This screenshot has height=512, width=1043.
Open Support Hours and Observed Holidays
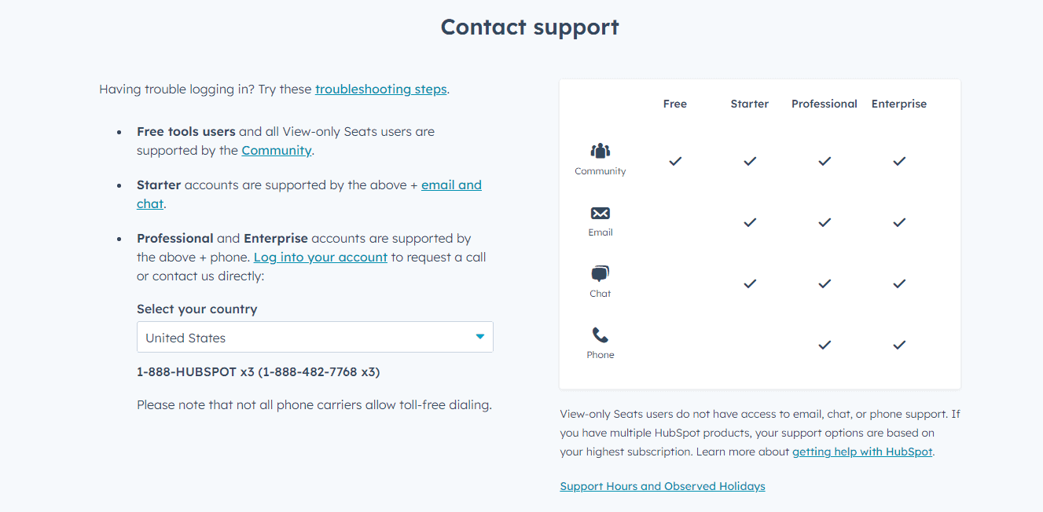tap(663, 486)
